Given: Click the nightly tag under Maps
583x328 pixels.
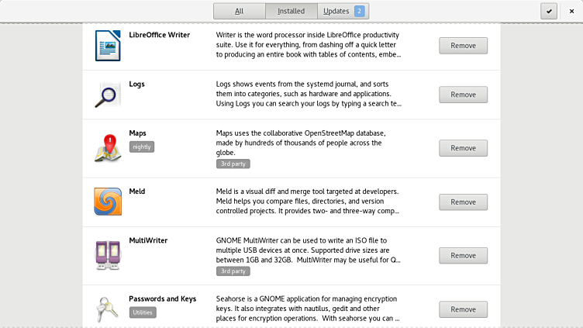Looking at the screenshot, I should click(142, 147).
